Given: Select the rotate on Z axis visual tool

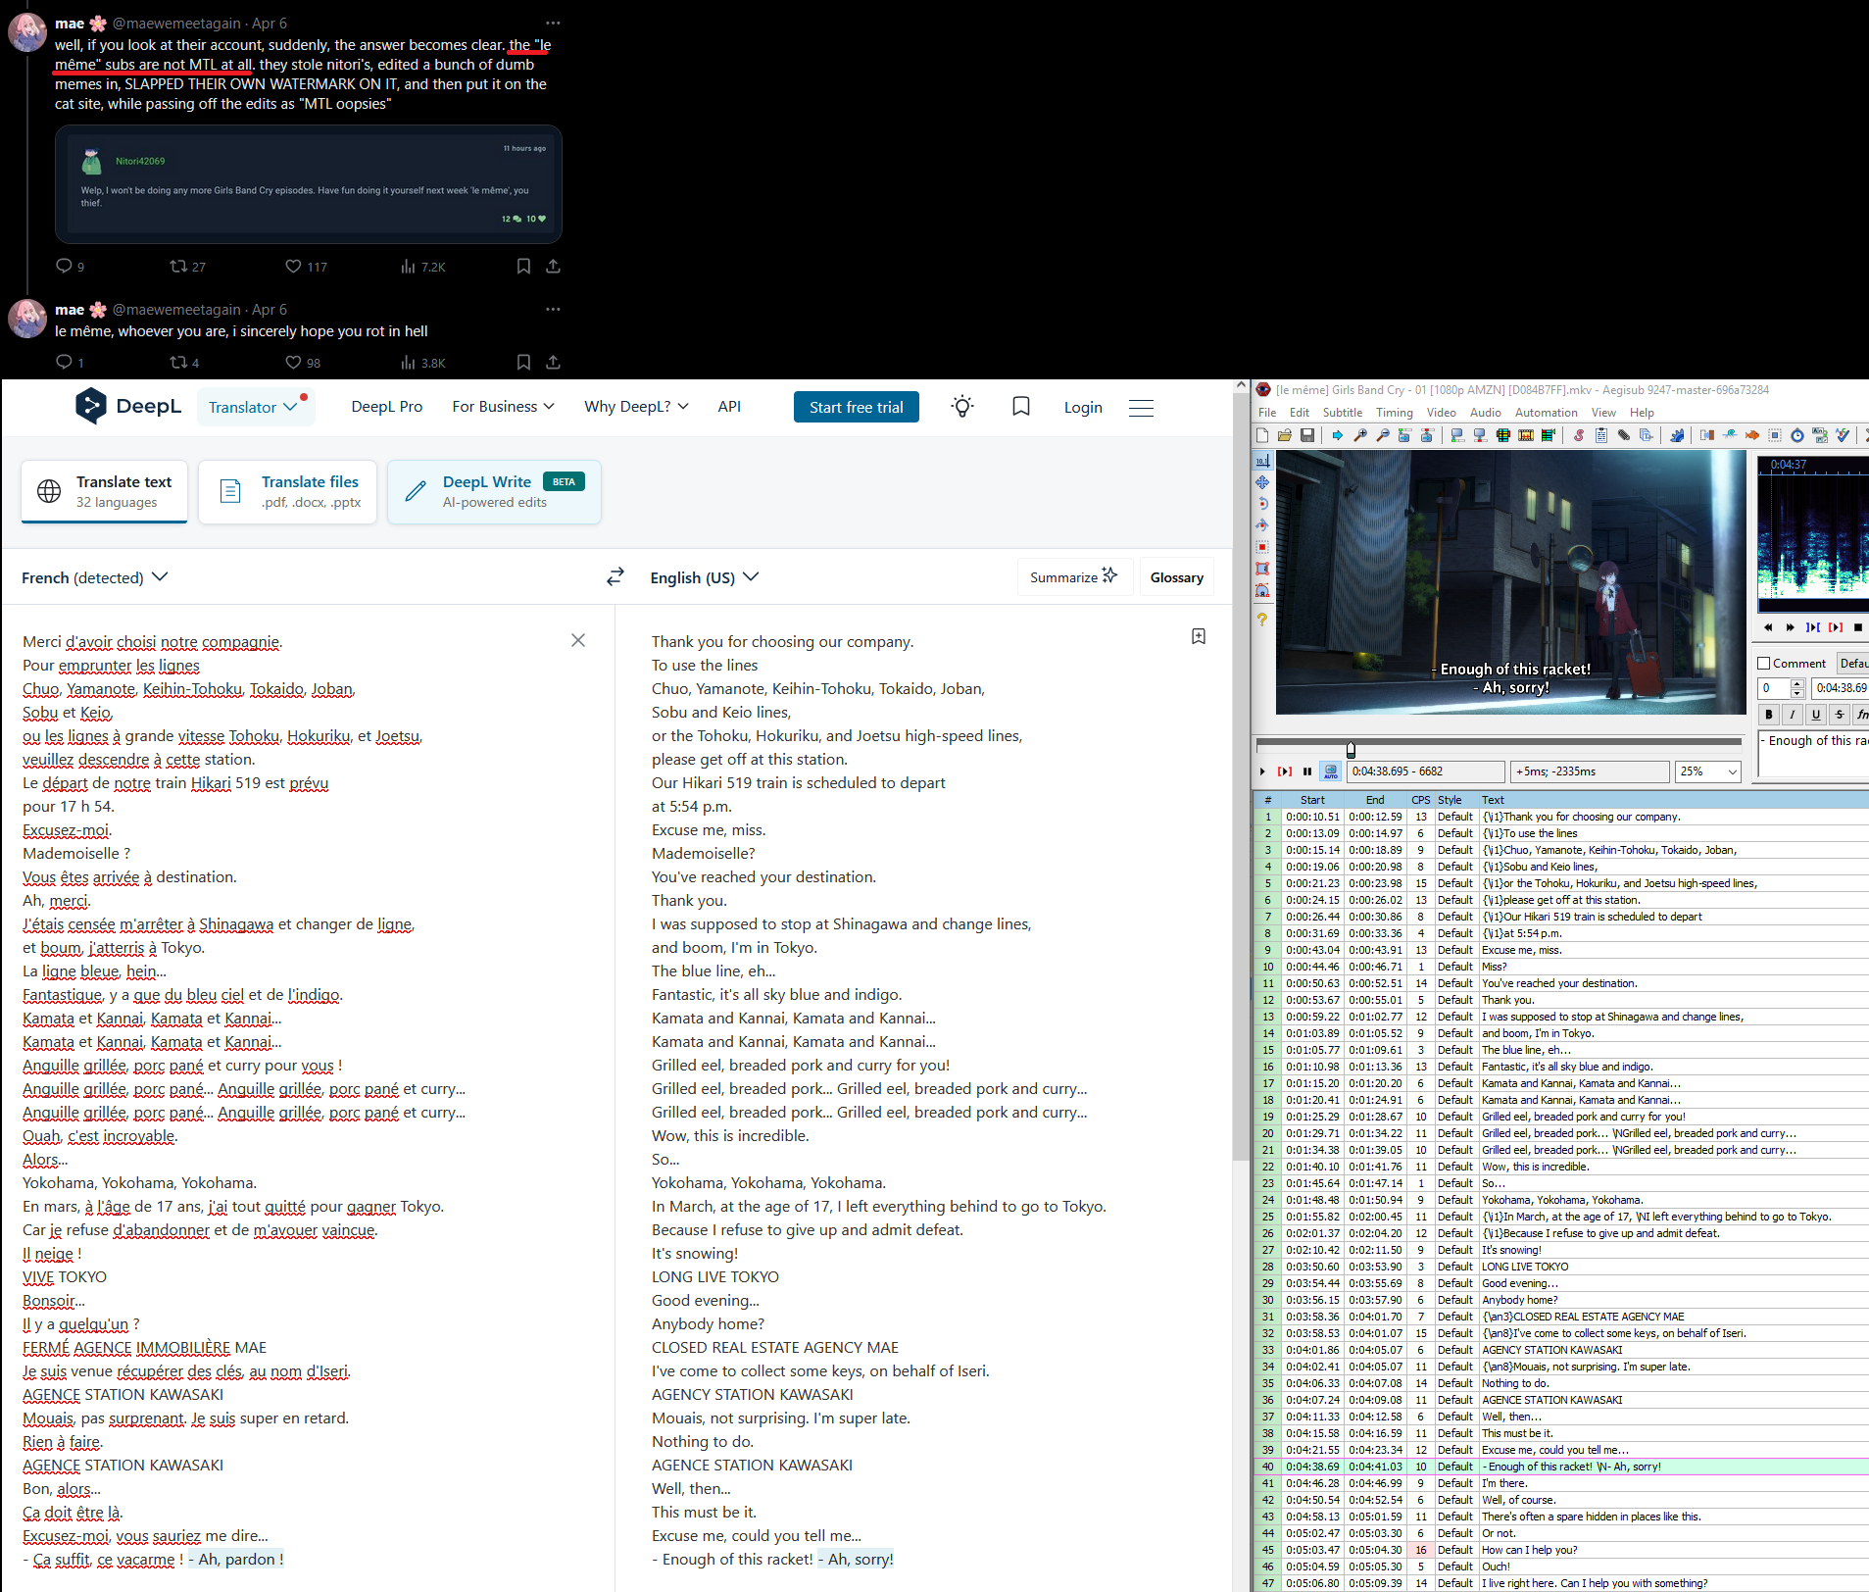Looking at the screenshot, I should [x=1262, y=504].
